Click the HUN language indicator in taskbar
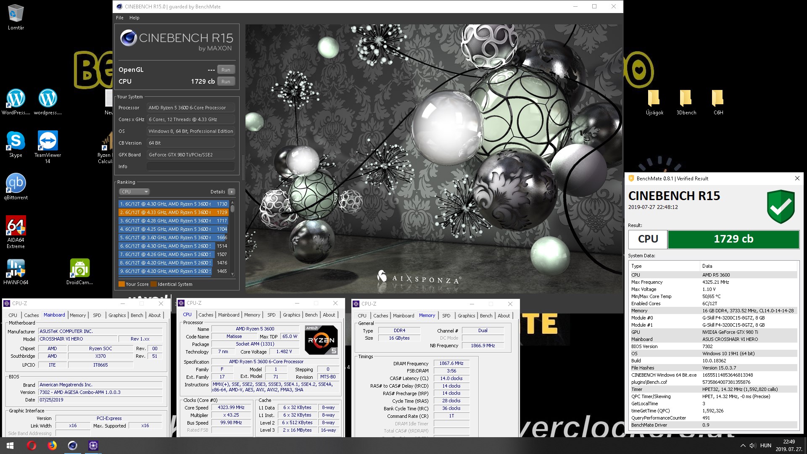 (766, 446)
